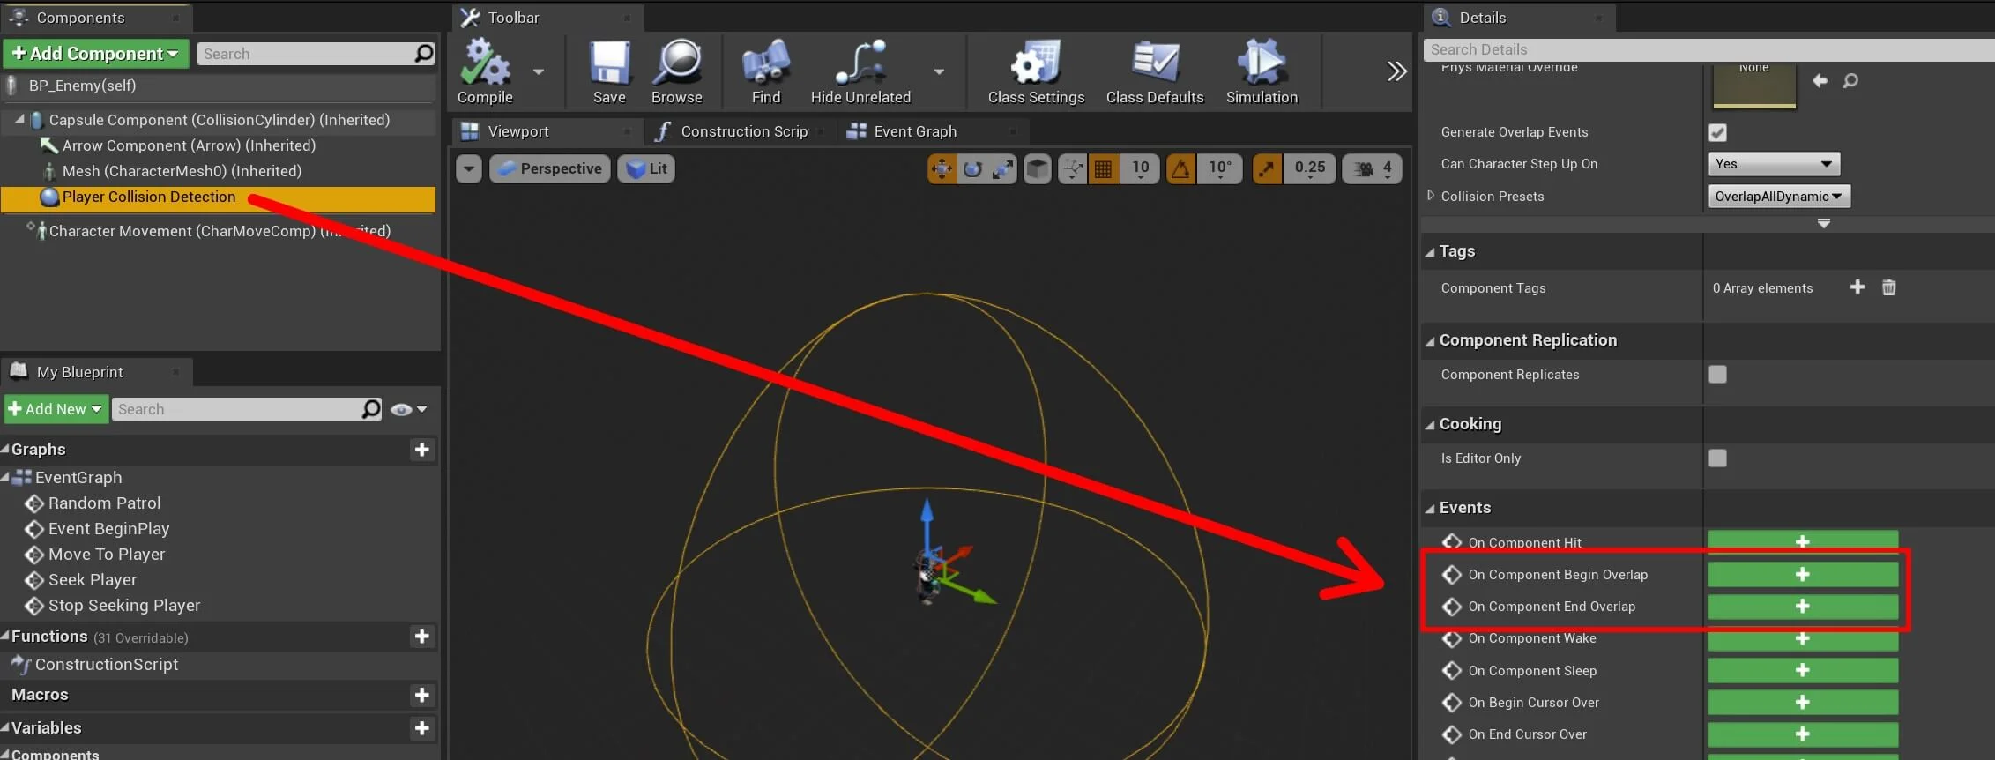Click Phys Material None thumbnail
The height and width of the screenshot is (760, 1995).
pyautogui.click(x=1753, y=86)
